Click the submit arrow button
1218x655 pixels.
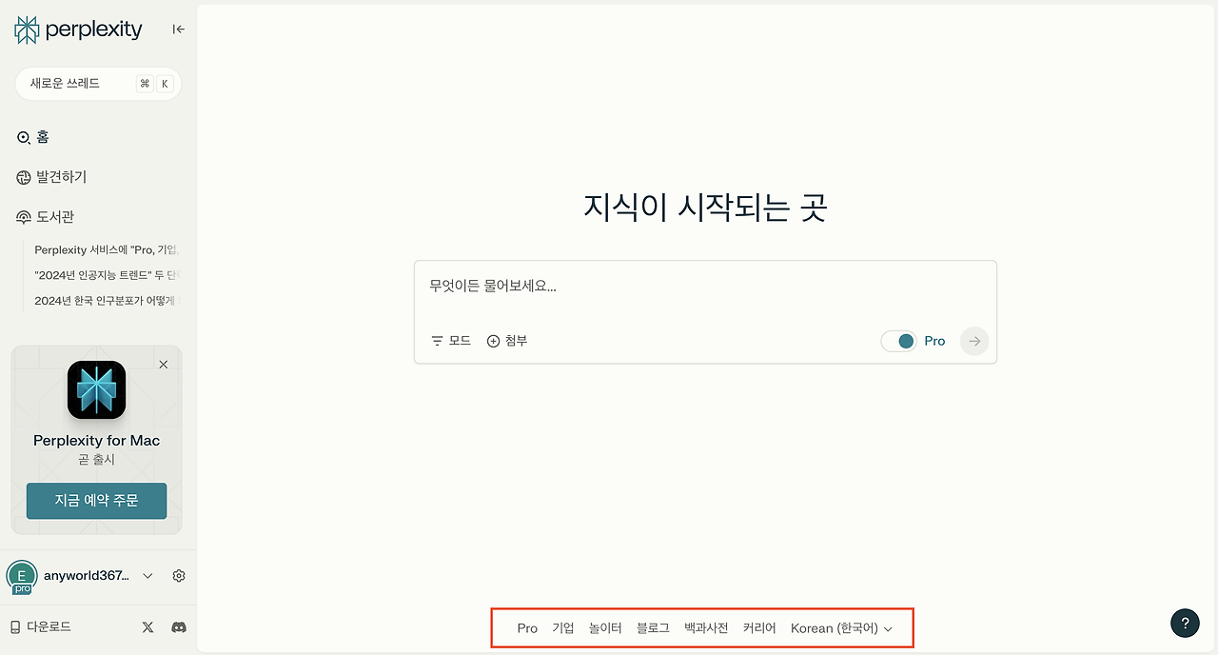pos(974,341)
